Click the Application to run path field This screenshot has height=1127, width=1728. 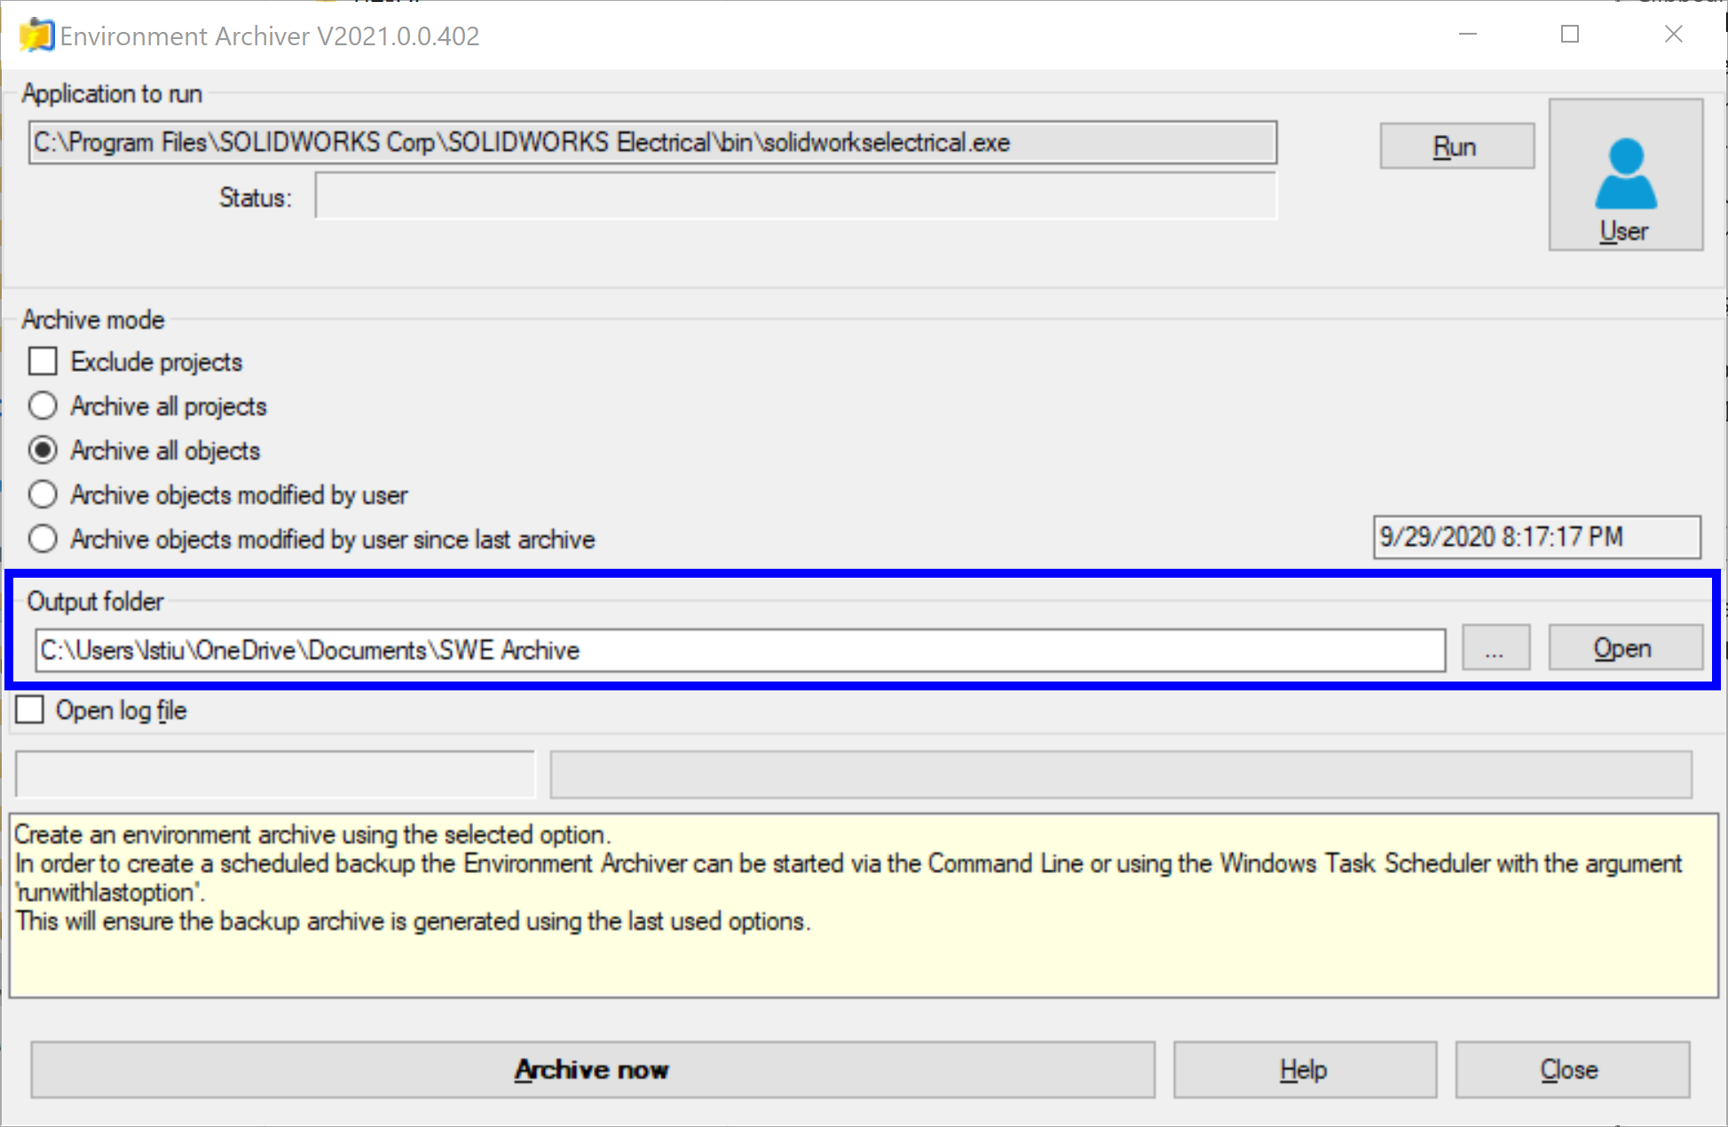point(652,143)
